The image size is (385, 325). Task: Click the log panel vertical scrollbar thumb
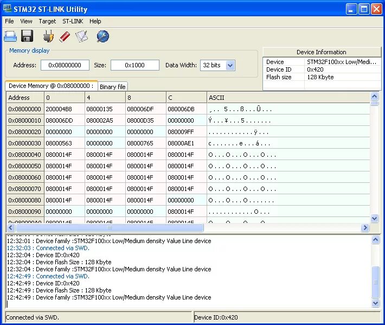point(376,282)
